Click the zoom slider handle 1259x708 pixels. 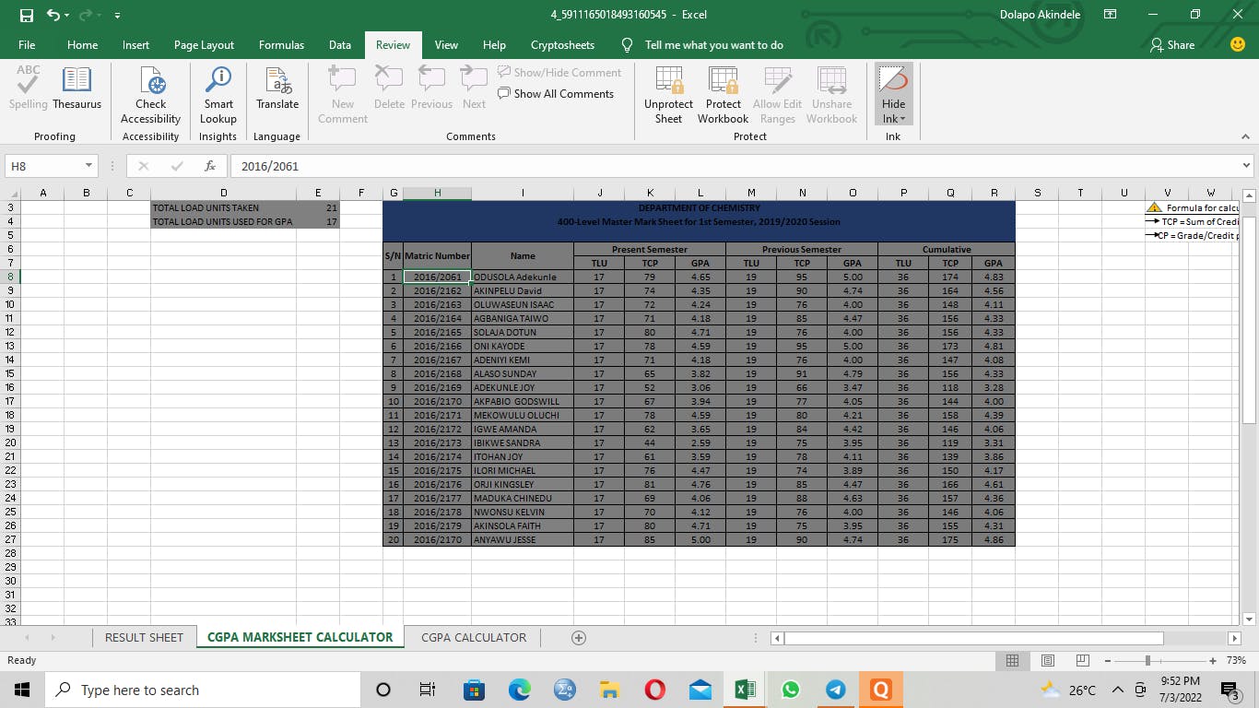[x=1147, y=660]
